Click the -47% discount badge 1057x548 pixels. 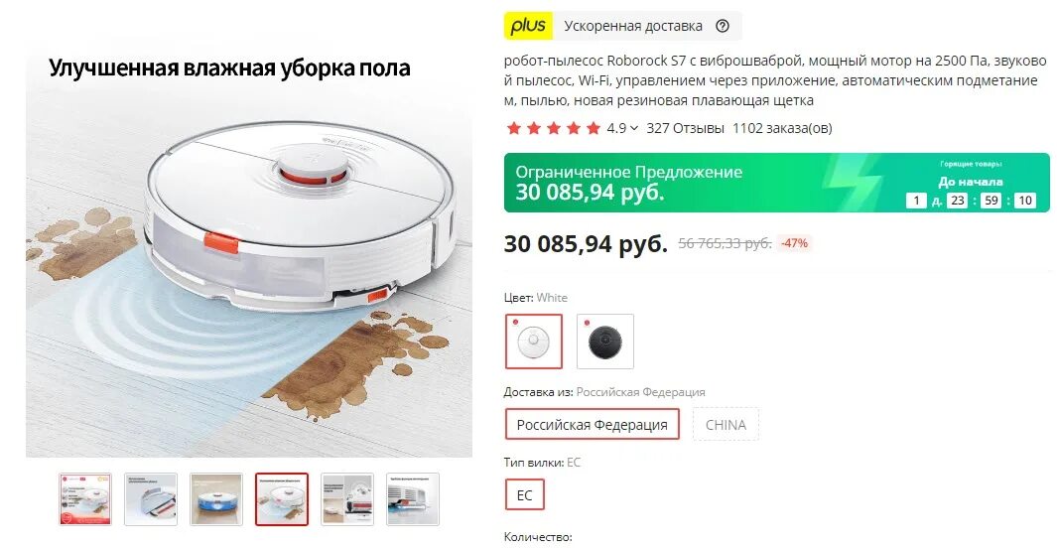tap(794, 243)
